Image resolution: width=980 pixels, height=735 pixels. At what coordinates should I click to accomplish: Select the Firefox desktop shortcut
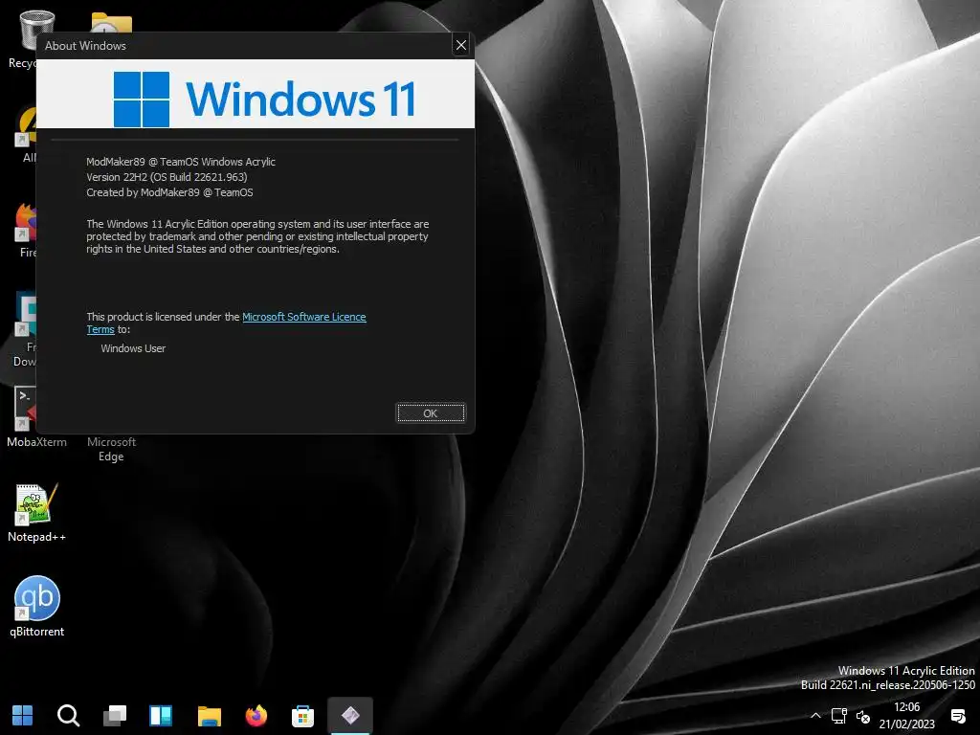pyautogui.click(x=27, y=230)
